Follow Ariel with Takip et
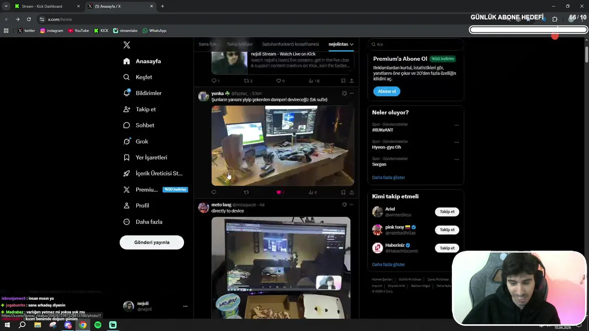This screenshot has height=331, width=589. coord(447,212)
